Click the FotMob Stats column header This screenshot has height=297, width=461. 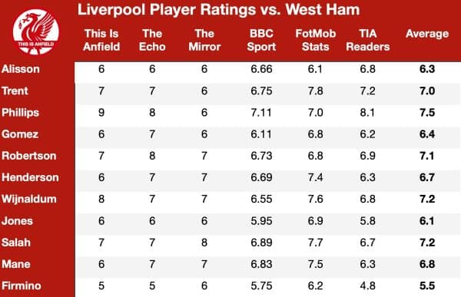(316, 40)
